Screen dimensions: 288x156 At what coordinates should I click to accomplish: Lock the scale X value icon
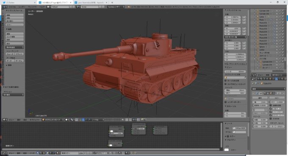click(x=244, y=43)
